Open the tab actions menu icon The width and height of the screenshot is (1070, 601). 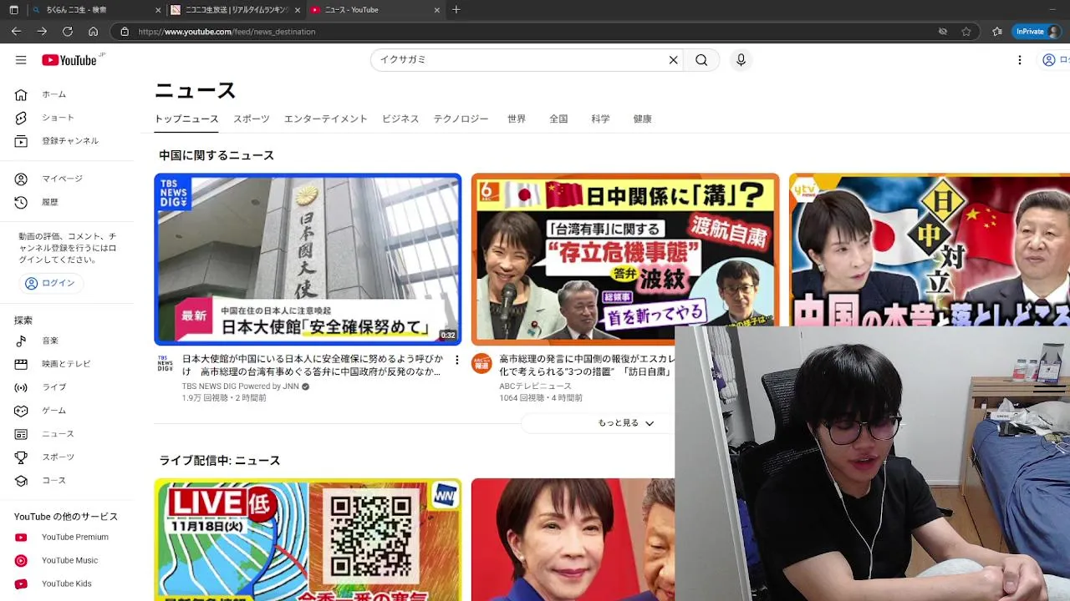tap(13, 10)
